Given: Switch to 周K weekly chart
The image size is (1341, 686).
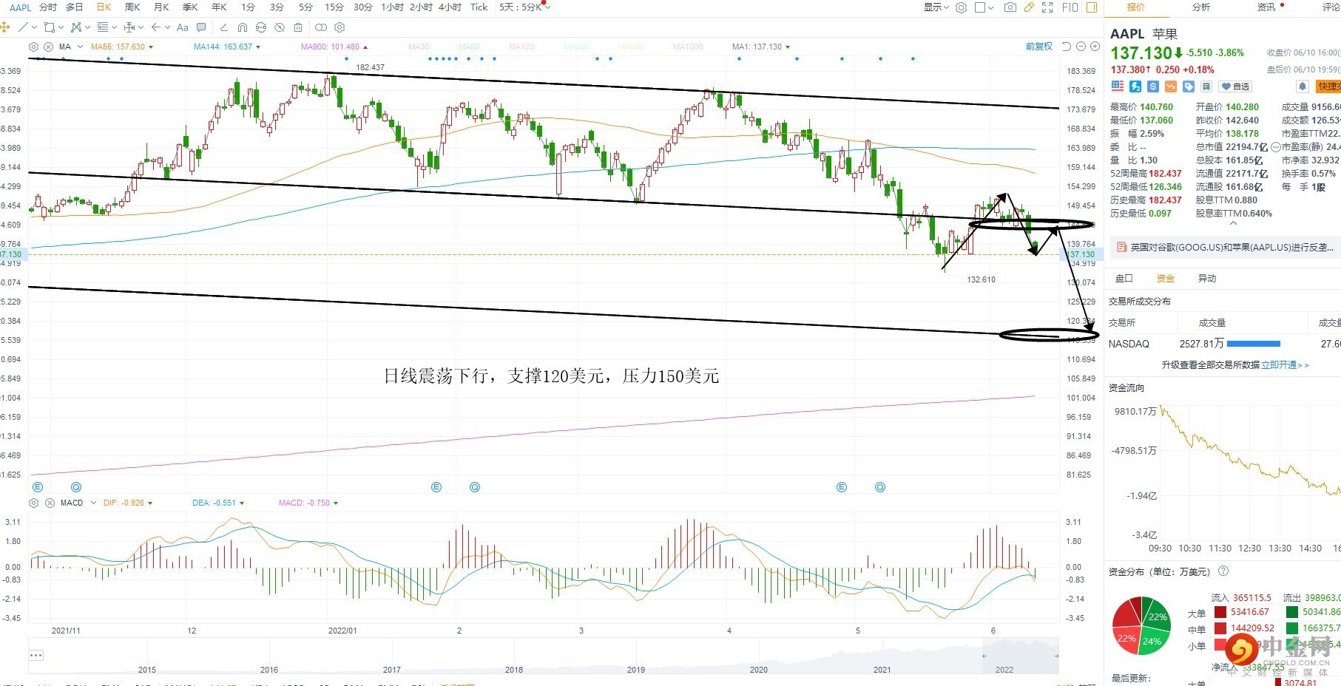Looking at the screenshot, I should [x=132, y=7].
